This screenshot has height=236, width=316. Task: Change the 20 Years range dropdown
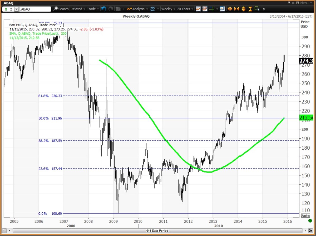point(185,9)
